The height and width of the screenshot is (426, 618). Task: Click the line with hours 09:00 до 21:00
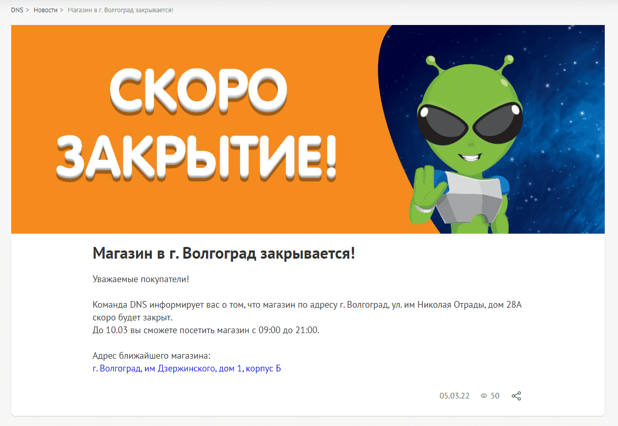(206, 330)
